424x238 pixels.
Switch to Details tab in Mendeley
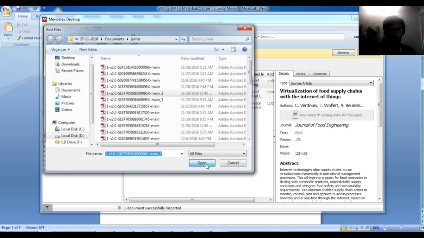click(284, 74)
